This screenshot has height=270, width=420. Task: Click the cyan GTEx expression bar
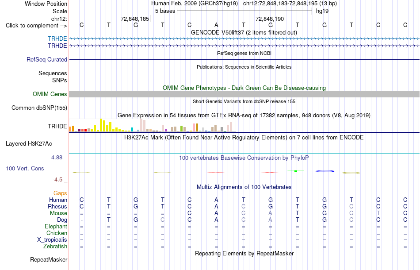(x=132, y=130)
